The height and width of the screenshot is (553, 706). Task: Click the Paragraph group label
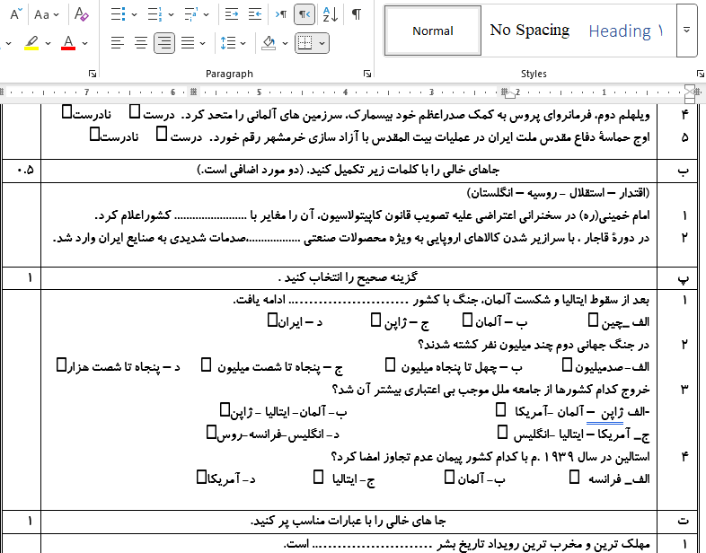coord(229,74)
